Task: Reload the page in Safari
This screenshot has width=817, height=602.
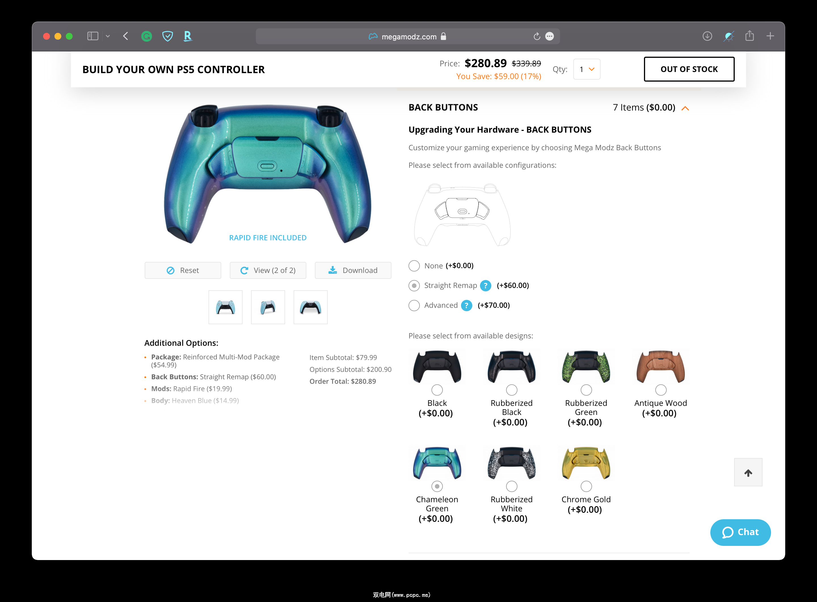Action: point(536,37)
